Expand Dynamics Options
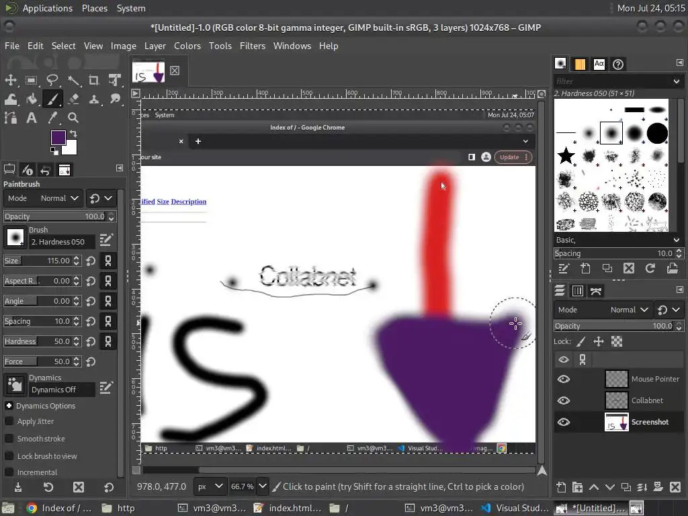 point(9,406)
